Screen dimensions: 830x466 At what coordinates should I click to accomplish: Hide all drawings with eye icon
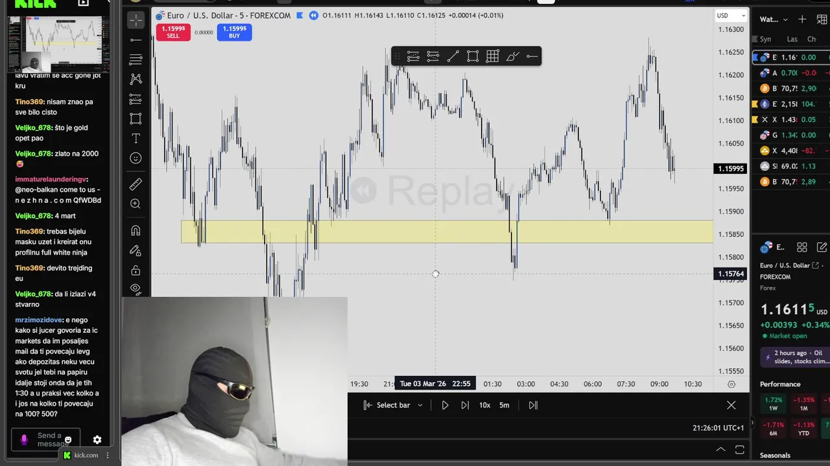click(x=136, y=289)
